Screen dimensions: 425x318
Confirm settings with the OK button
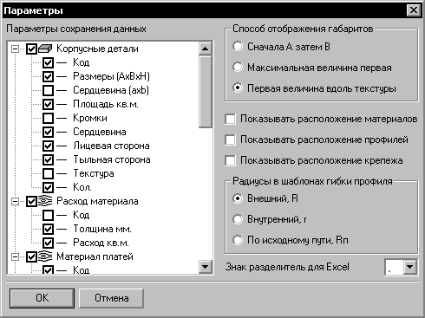tap(42, 298)
